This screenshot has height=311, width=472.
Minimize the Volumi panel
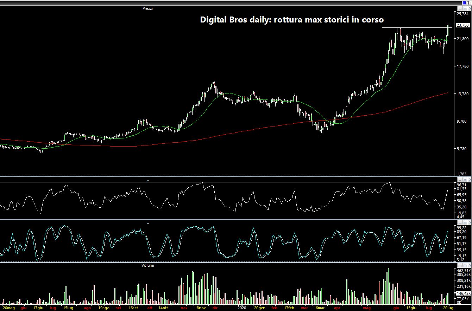[x=460, y=266]
